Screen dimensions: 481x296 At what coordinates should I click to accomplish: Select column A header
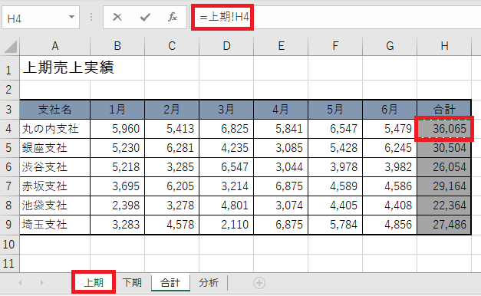(x=55, y=46)
